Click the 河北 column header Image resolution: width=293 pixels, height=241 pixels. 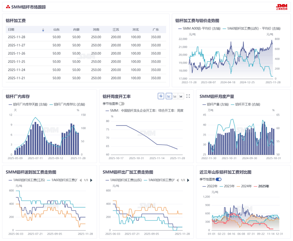pos(136,30)
